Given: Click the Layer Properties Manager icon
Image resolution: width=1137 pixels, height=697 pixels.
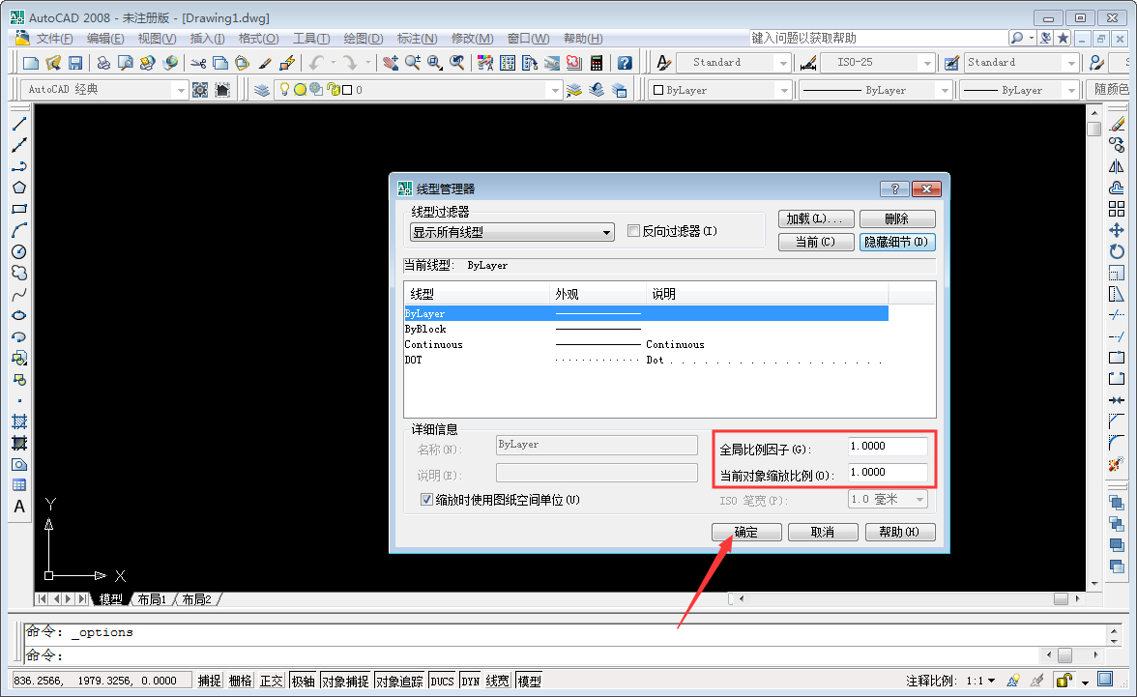Looking at the screenshot, I should (x=262, y=88).
